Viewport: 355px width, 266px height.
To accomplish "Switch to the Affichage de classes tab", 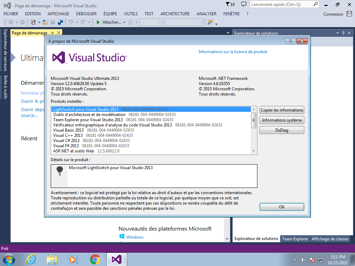I will click(x=330, y=239).
